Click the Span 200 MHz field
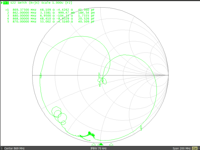The image size is (200, 150). point(181,148)
